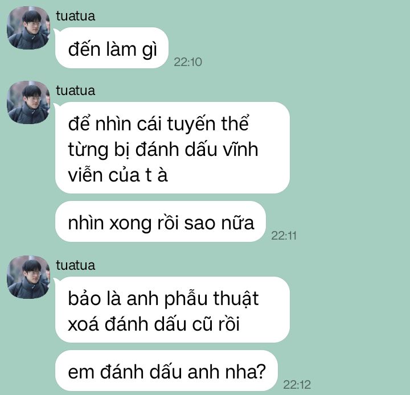Click the word 'làm' in the first message

click(x=121, y=49)
